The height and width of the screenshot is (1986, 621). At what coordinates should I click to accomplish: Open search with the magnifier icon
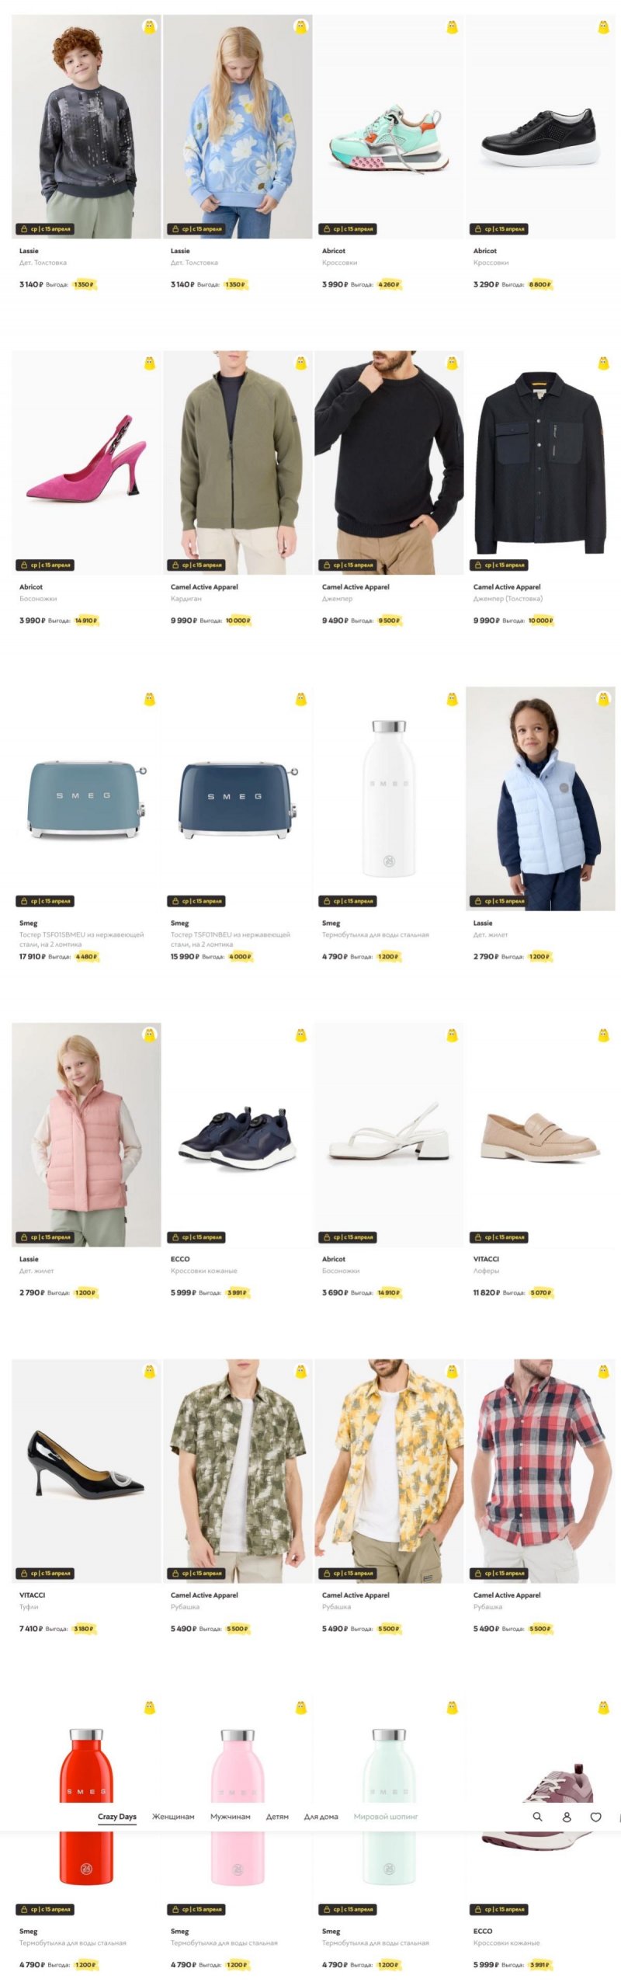tap(537, 1817)
